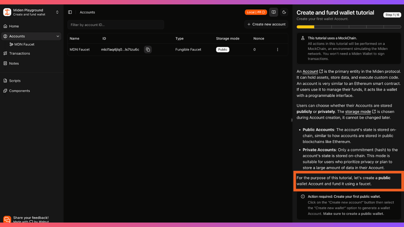Image resolution: width=404 pixels, height=227 pixels.
Task: Open Scripts in the sidebar
Action: point(32,81)
